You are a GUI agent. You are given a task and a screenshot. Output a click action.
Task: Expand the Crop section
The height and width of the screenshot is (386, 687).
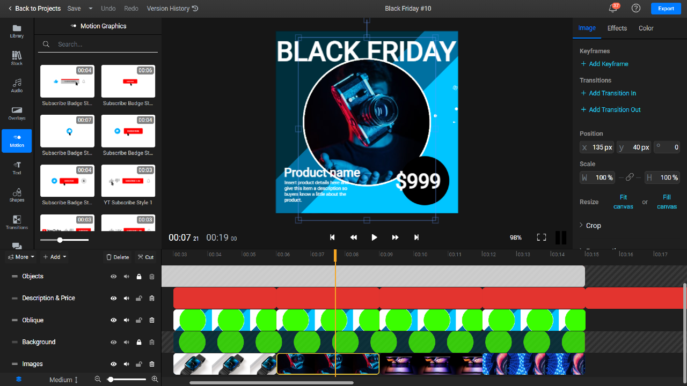(590, 226)
